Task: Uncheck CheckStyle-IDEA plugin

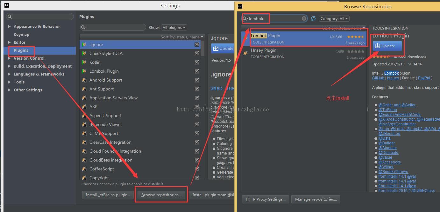Action: pyautogui.click(x=197, y=53)
